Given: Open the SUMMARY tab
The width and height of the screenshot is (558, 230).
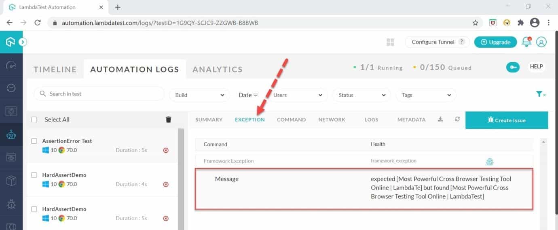Looking at the screenshot, I should [x=209, y=119].
